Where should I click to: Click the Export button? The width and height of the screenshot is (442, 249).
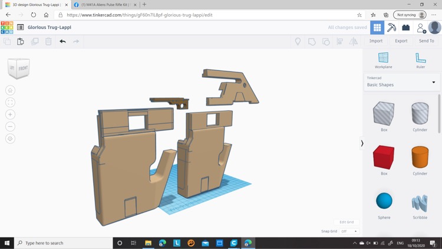pyautogui.click(x=401, y=41)
